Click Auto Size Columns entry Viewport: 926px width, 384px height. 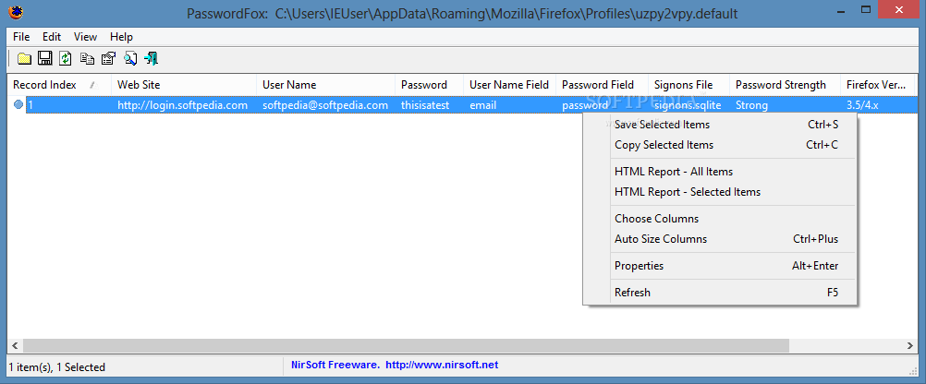click(720, 239)
